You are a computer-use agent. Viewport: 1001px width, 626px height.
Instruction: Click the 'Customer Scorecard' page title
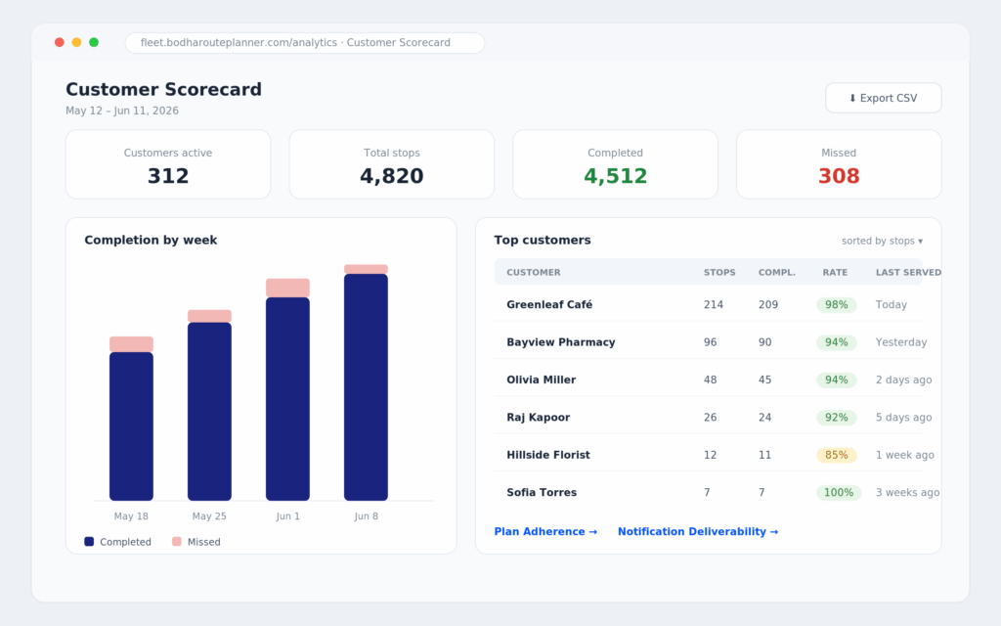coord(163,89)
